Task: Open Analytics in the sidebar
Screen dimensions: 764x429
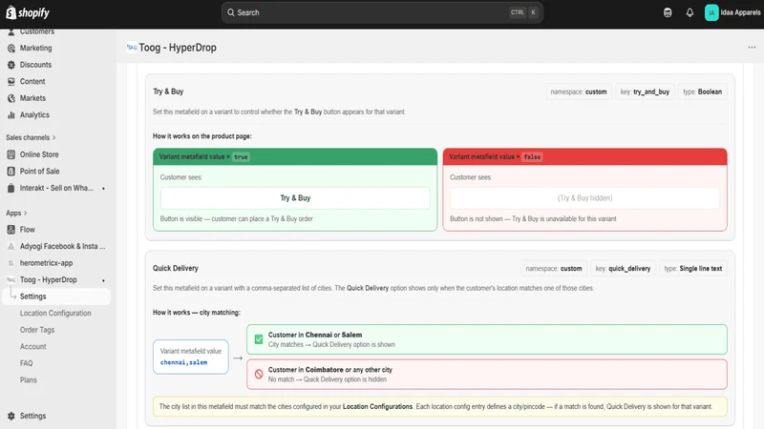Action: coord(34,114)
